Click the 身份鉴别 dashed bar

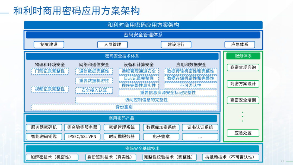[x=124, y=107]
